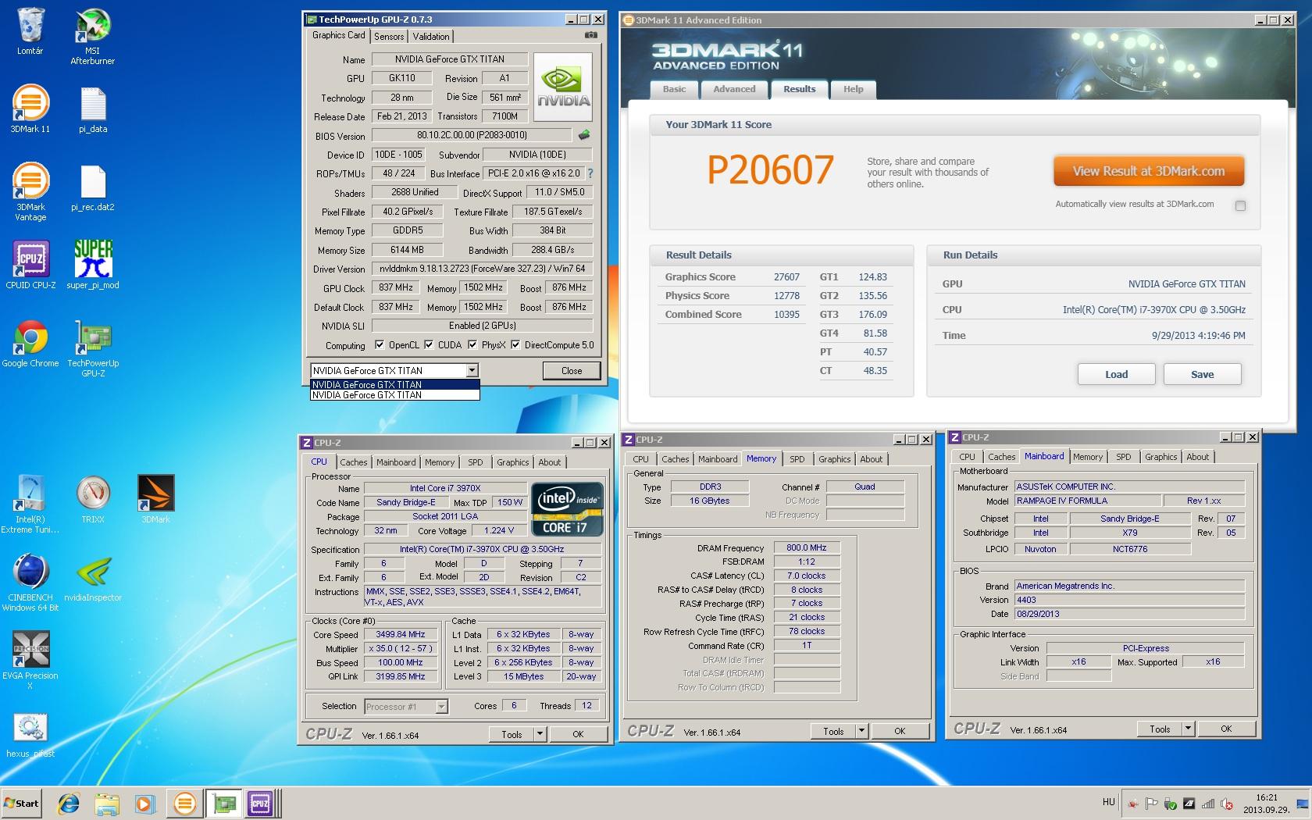
Task: Switch to the Sensors tab in GPU-Z
Action: click(x=389, y=37)
